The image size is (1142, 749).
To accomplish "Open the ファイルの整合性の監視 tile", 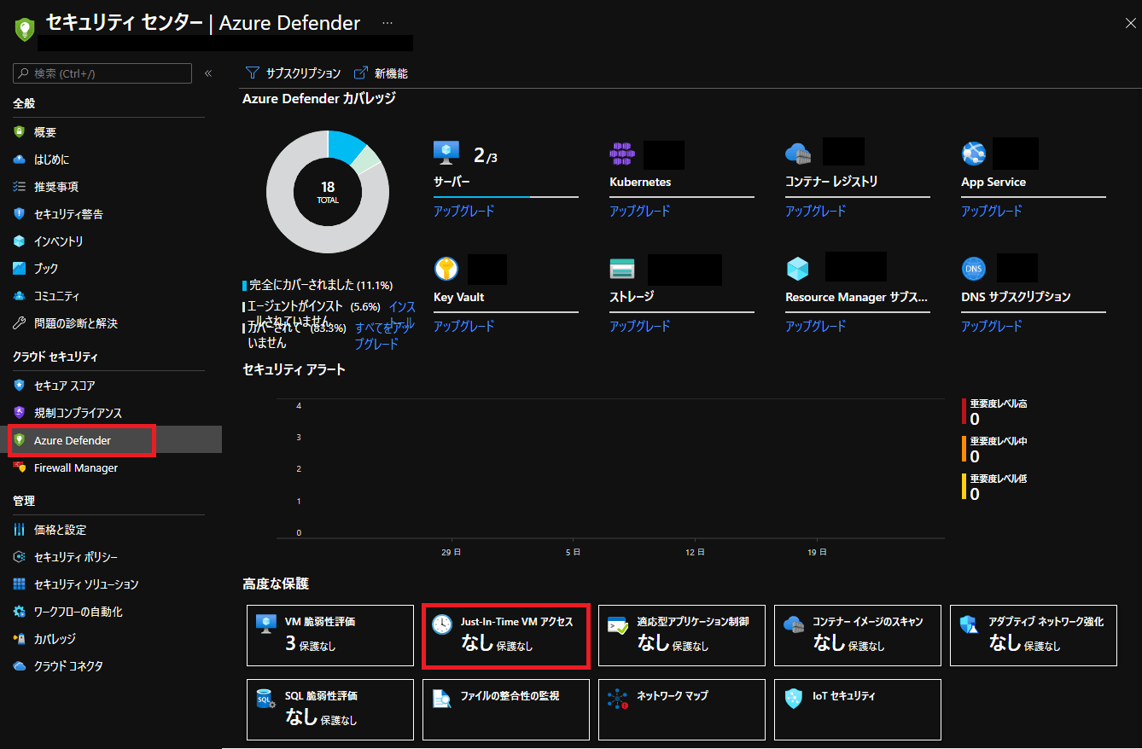I will pos(506,709).
